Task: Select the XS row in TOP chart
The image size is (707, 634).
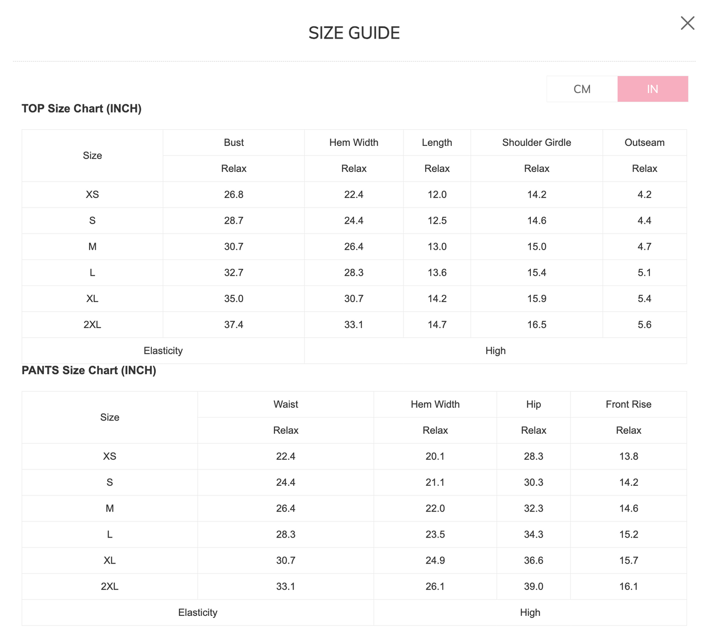Action: pos(354,194)
